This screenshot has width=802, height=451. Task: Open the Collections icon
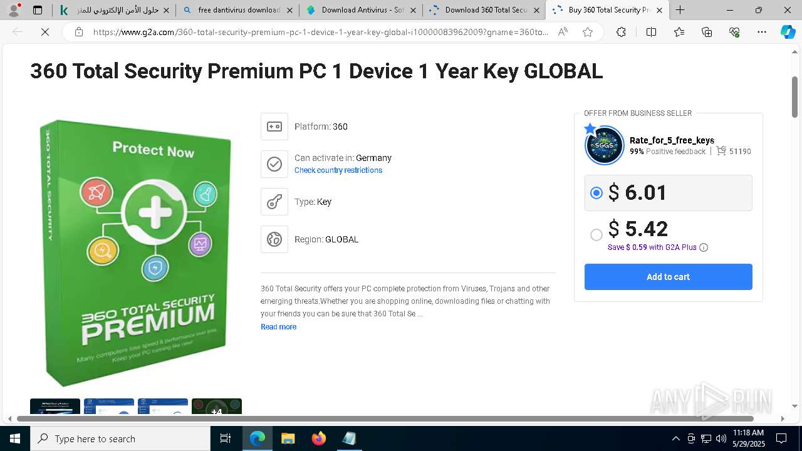point(707,32)
